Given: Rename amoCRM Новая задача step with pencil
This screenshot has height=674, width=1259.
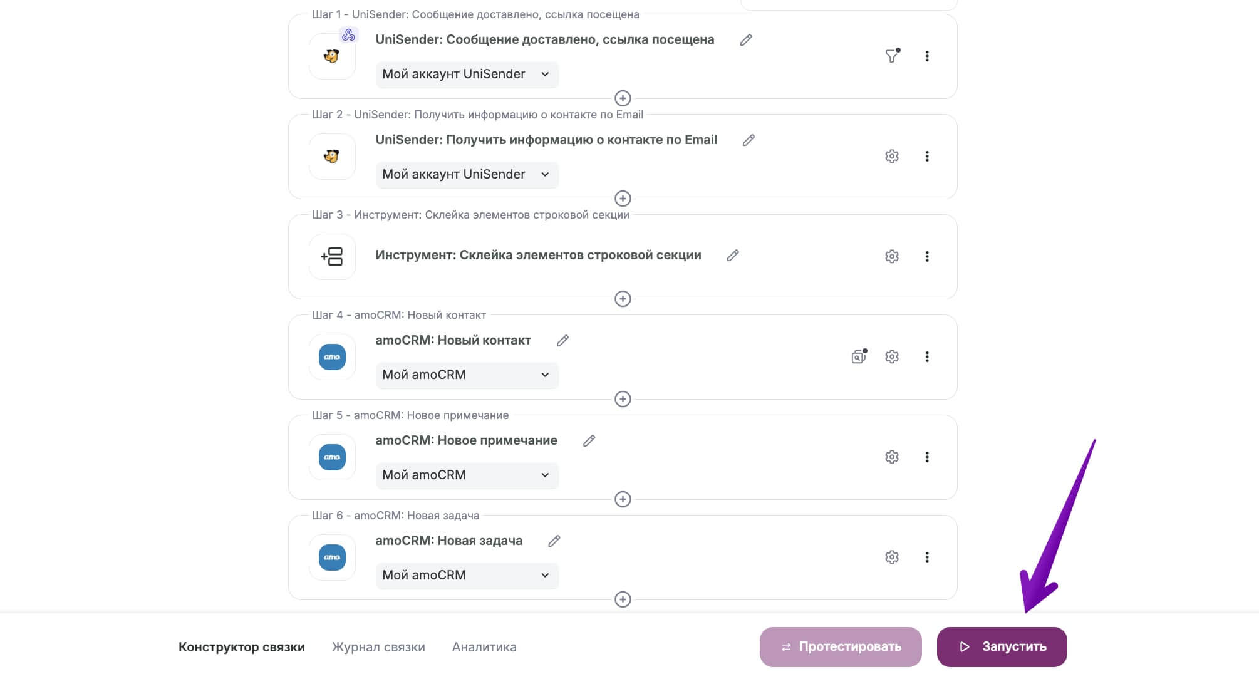Looking at the screenshot, I should point(554,541).
